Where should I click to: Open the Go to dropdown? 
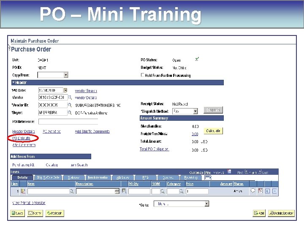tap(207, 204)
